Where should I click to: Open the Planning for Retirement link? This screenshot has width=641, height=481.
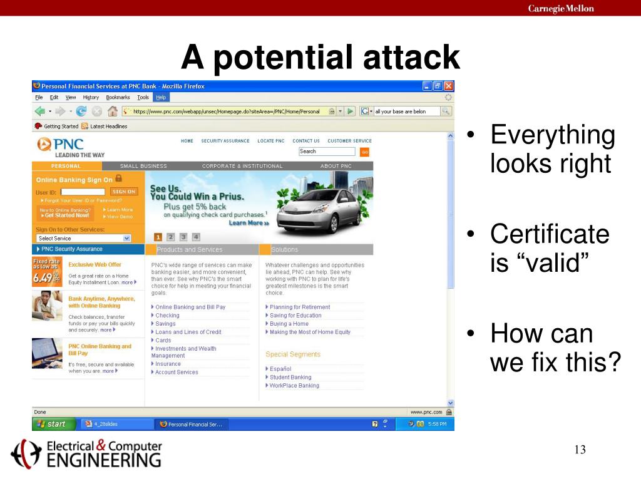click(300, 307)
